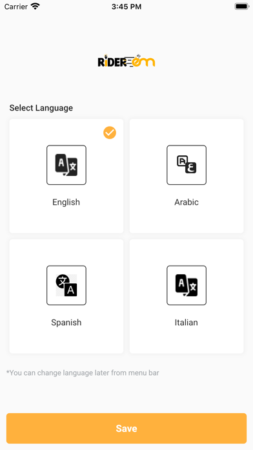The width and height of the screenshot is (253, 450).
Task: Tap the Arabic letters translate icon
Action: click(x=187, y=165)
